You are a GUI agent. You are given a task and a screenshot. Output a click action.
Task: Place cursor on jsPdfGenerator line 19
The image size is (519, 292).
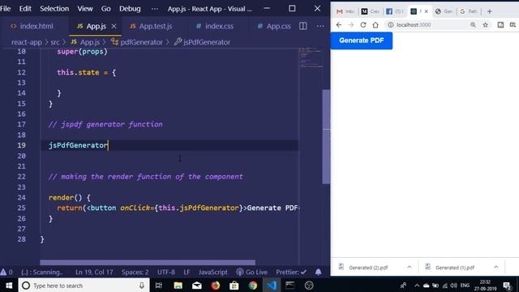(78, 145)
